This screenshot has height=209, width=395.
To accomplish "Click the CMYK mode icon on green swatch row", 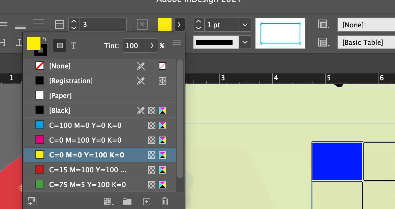I will (162, 185).
